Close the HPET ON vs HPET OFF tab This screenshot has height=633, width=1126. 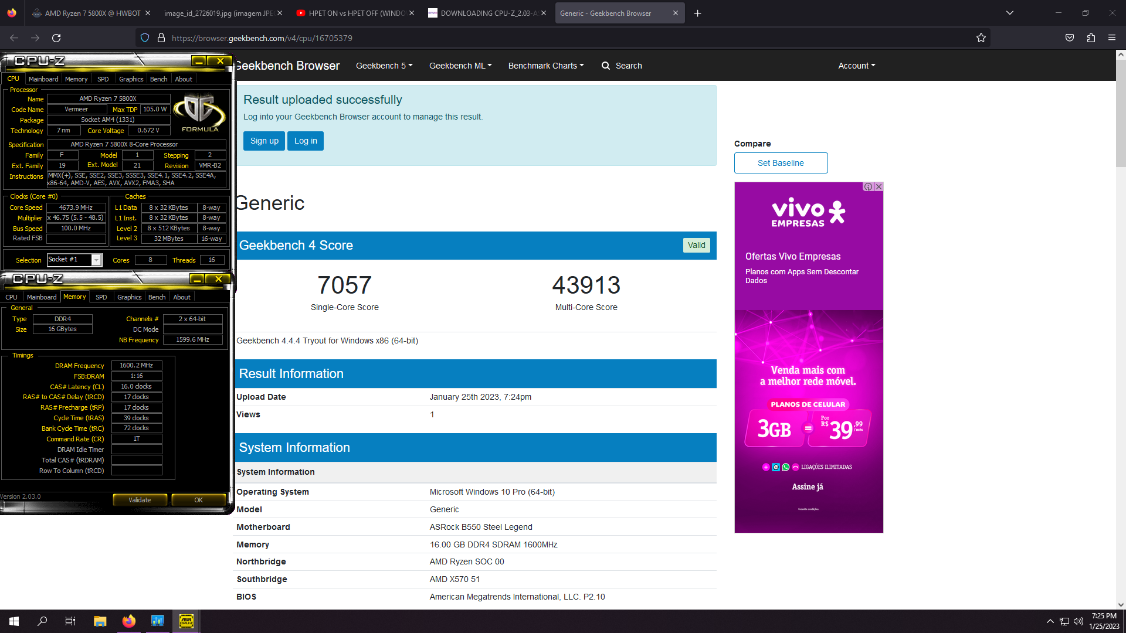tap(412, 13)
